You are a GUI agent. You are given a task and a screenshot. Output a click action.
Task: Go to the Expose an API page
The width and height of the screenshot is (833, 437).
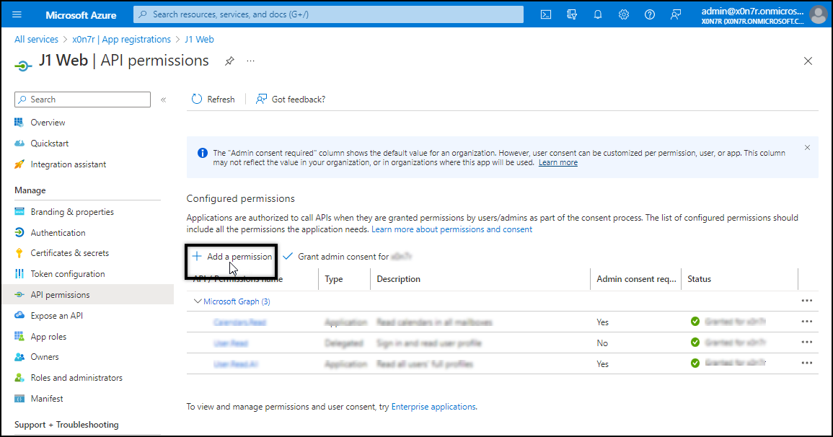(x=56, y=316)
